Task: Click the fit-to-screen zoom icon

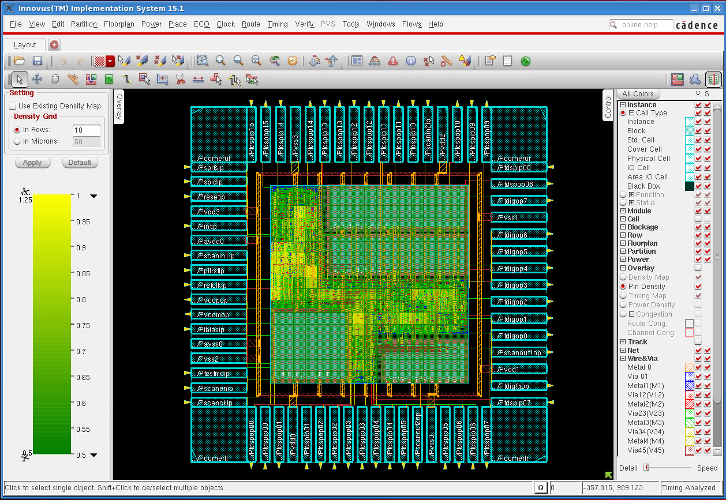Action: (256, 61)
